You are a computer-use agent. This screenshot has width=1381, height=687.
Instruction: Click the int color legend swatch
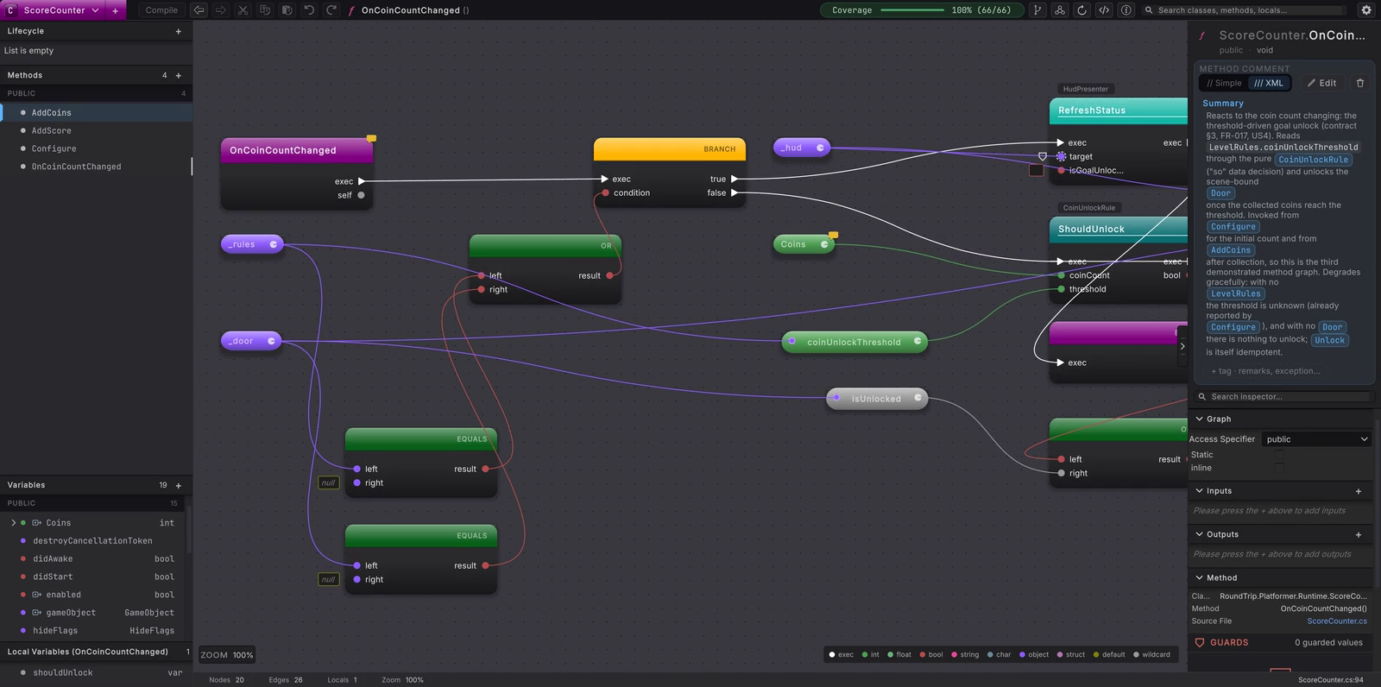click(x=865, y=654)
